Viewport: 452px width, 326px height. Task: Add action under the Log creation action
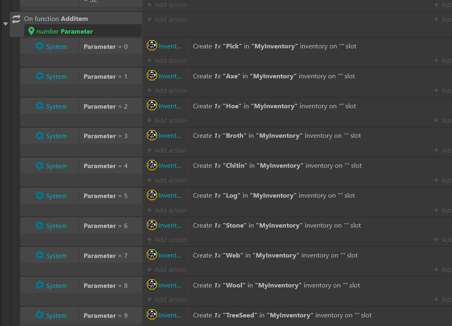[167, 210]
